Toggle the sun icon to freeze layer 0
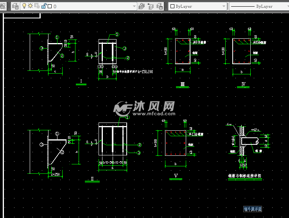 30,6
